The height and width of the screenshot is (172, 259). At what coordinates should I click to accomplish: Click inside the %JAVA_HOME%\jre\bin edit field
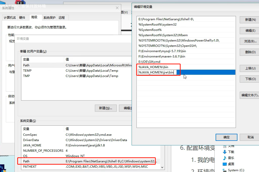point(157,72)
